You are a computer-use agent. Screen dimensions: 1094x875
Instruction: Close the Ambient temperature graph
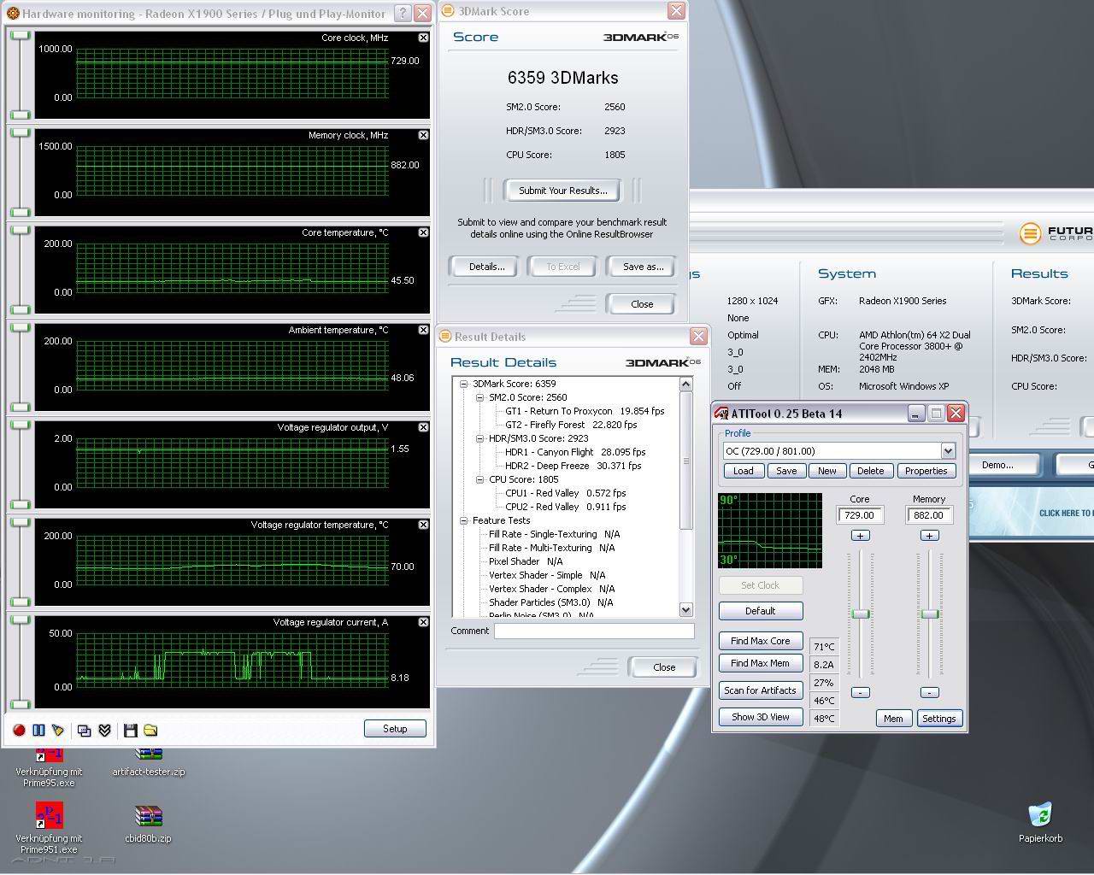click(x=423, y=330)
